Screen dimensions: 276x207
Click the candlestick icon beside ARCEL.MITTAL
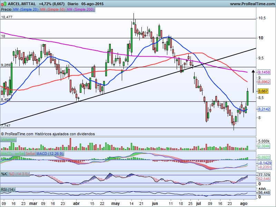[x=4, y=4]
